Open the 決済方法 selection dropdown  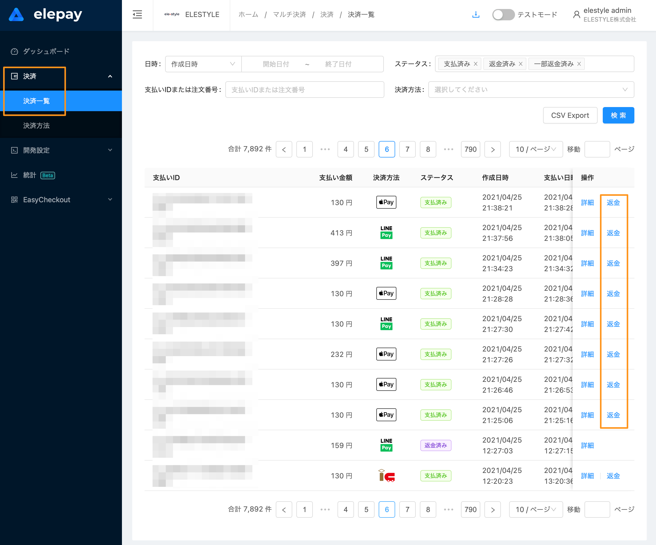(531, 90)
